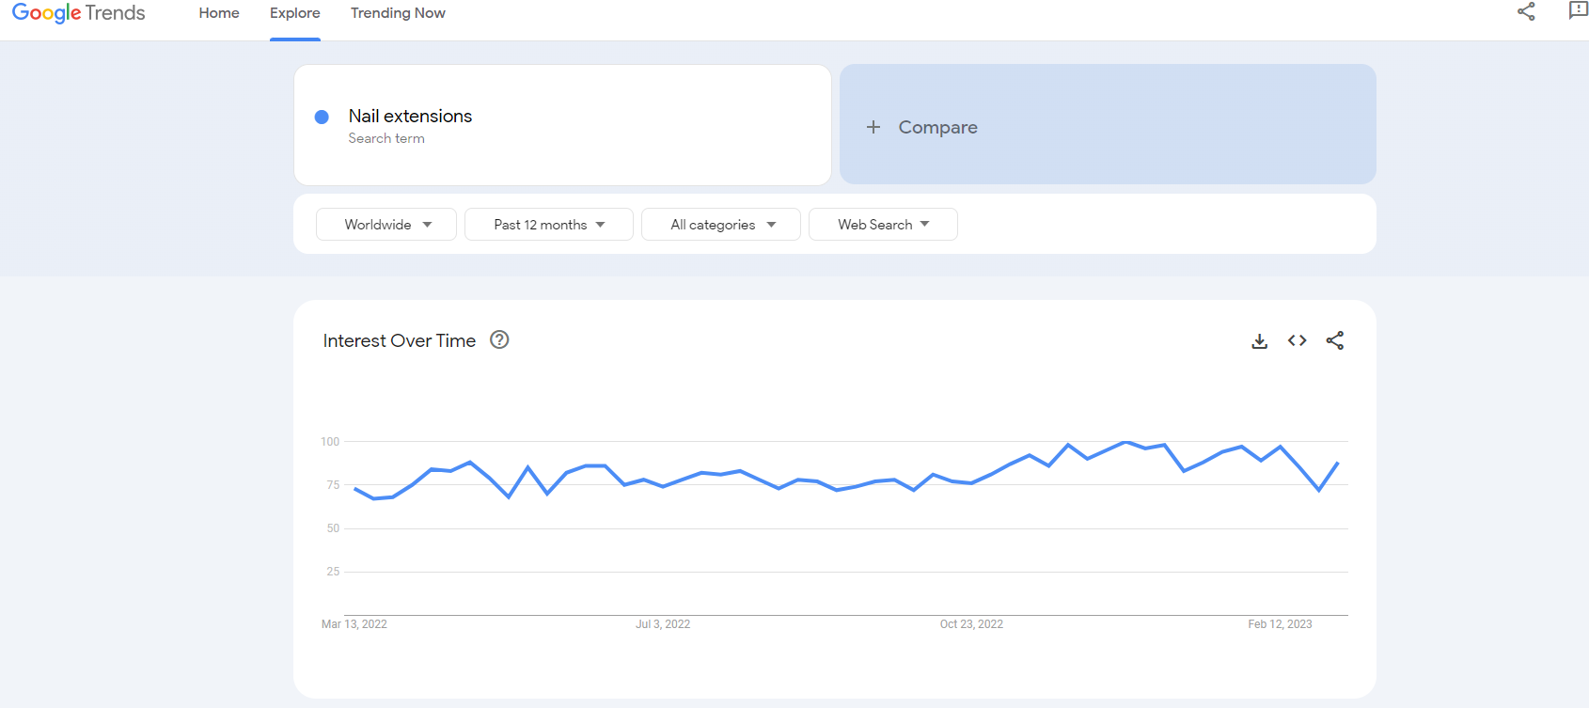Screen dimensions: 1589x708
Task: Edit the Nail extensions search term
Action: 562,125
